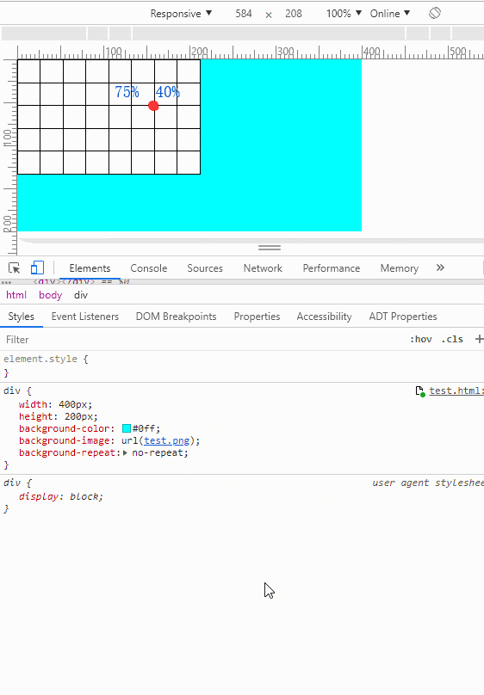484x695 pixels.
Task: Click the cyan #0ff color swatch
Action: pos(127,428)
